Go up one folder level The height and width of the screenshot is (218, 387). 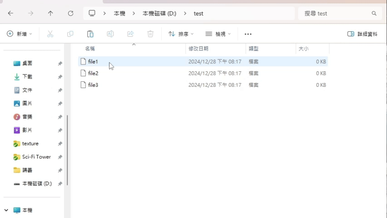pyautogui.click(x=50, y=14)
